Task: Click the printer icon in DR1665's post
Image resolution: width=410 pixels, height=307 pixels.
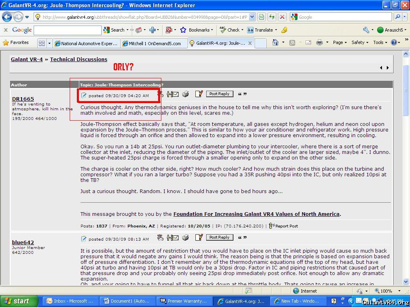Action: click(185, 94)
